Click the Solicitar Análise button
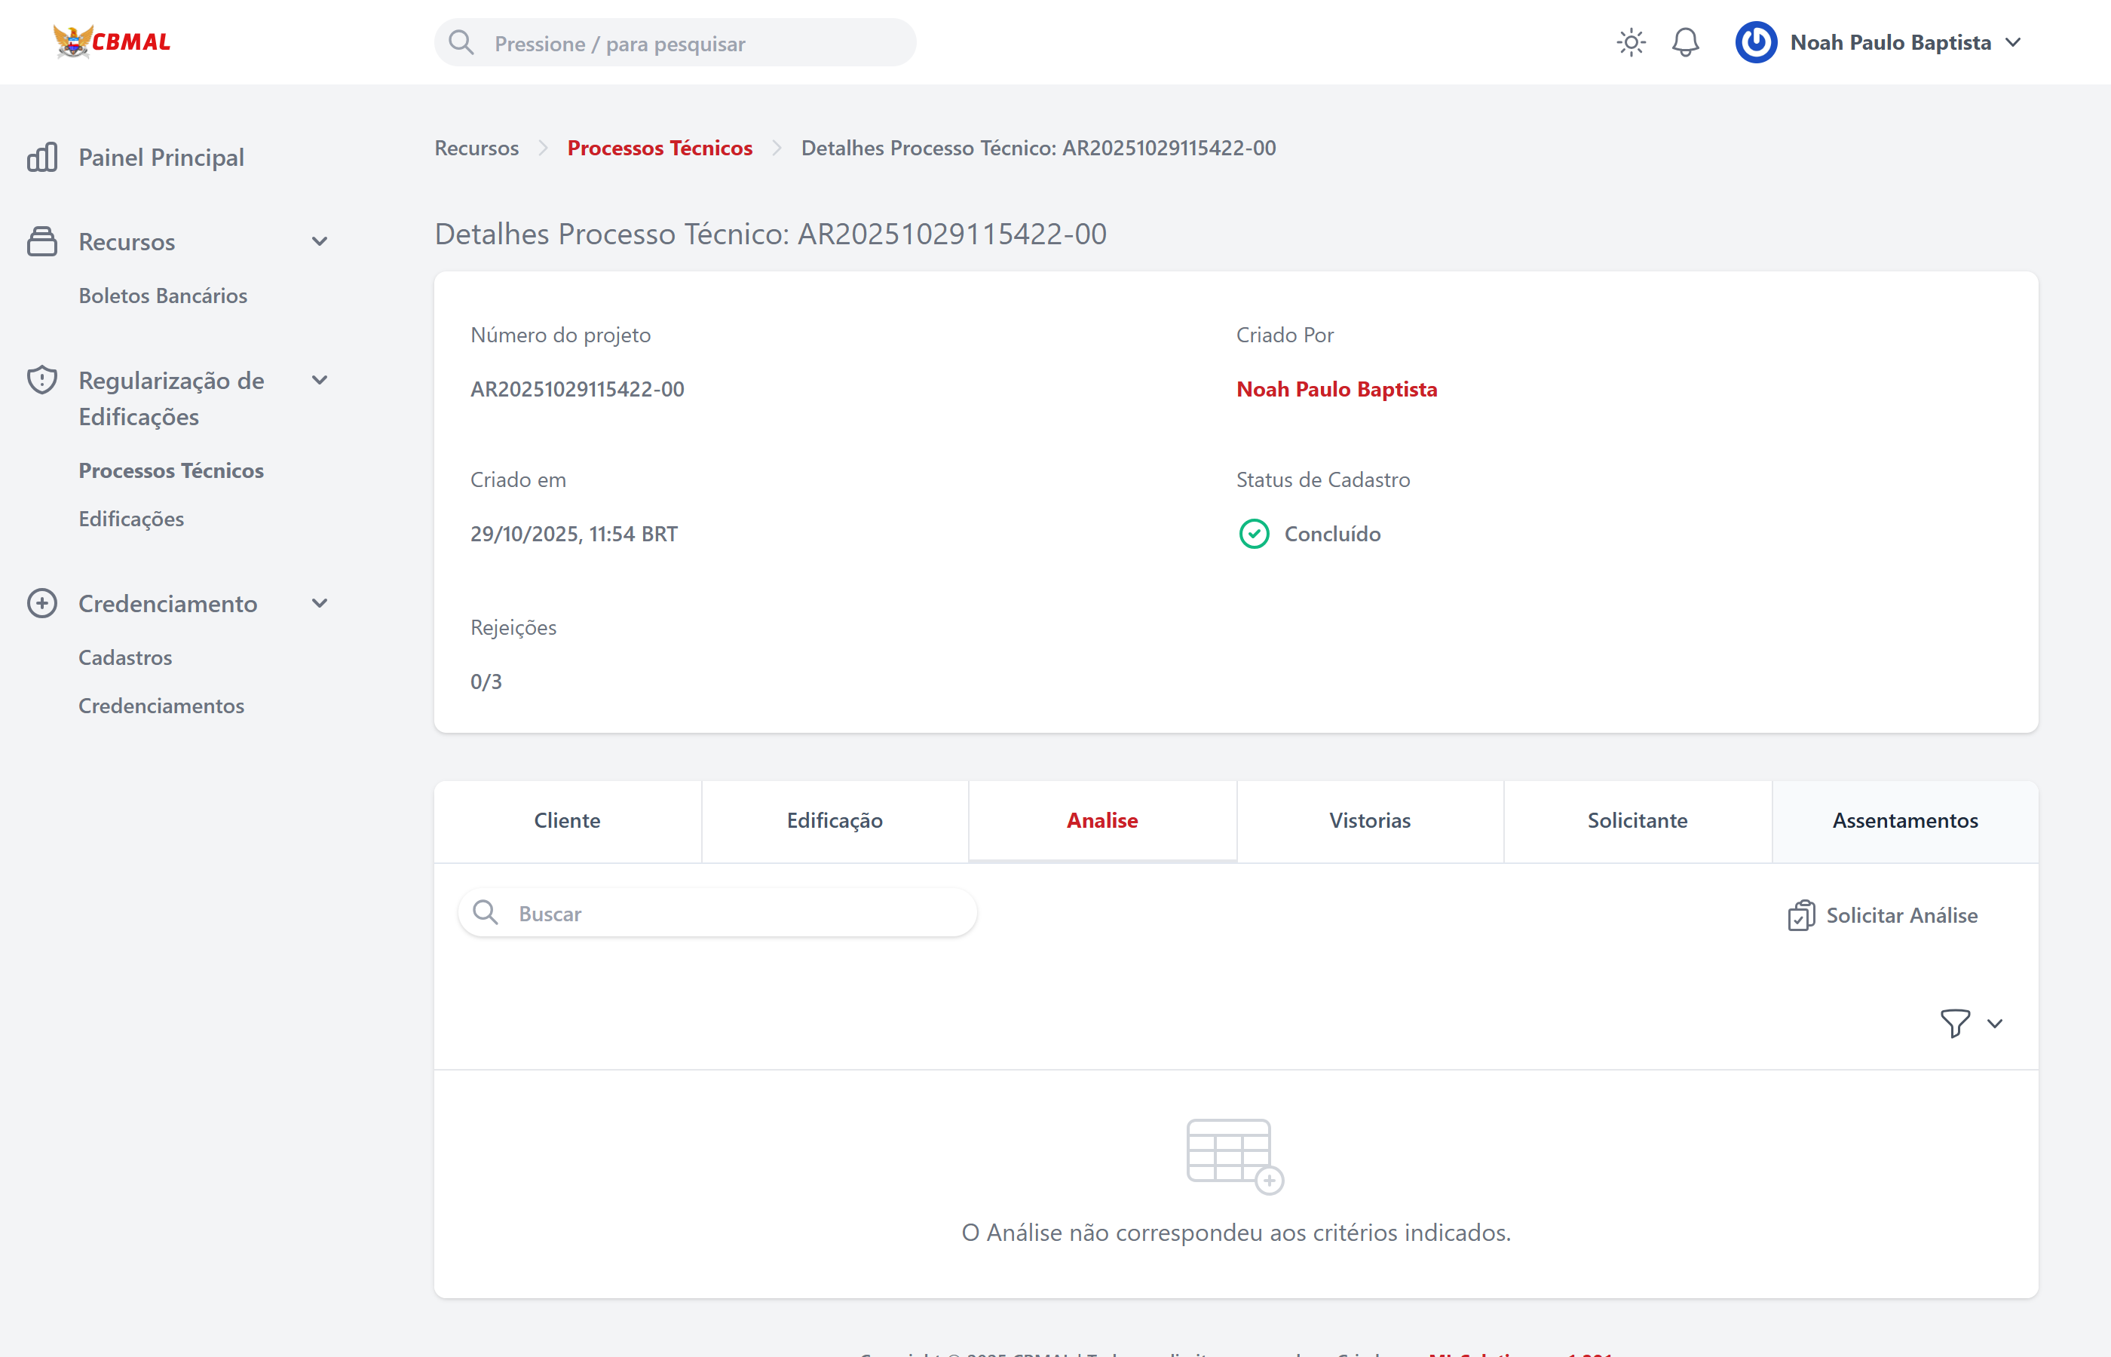The height and width of the screenshot is (1357, 2111). tap(1883, 915)
